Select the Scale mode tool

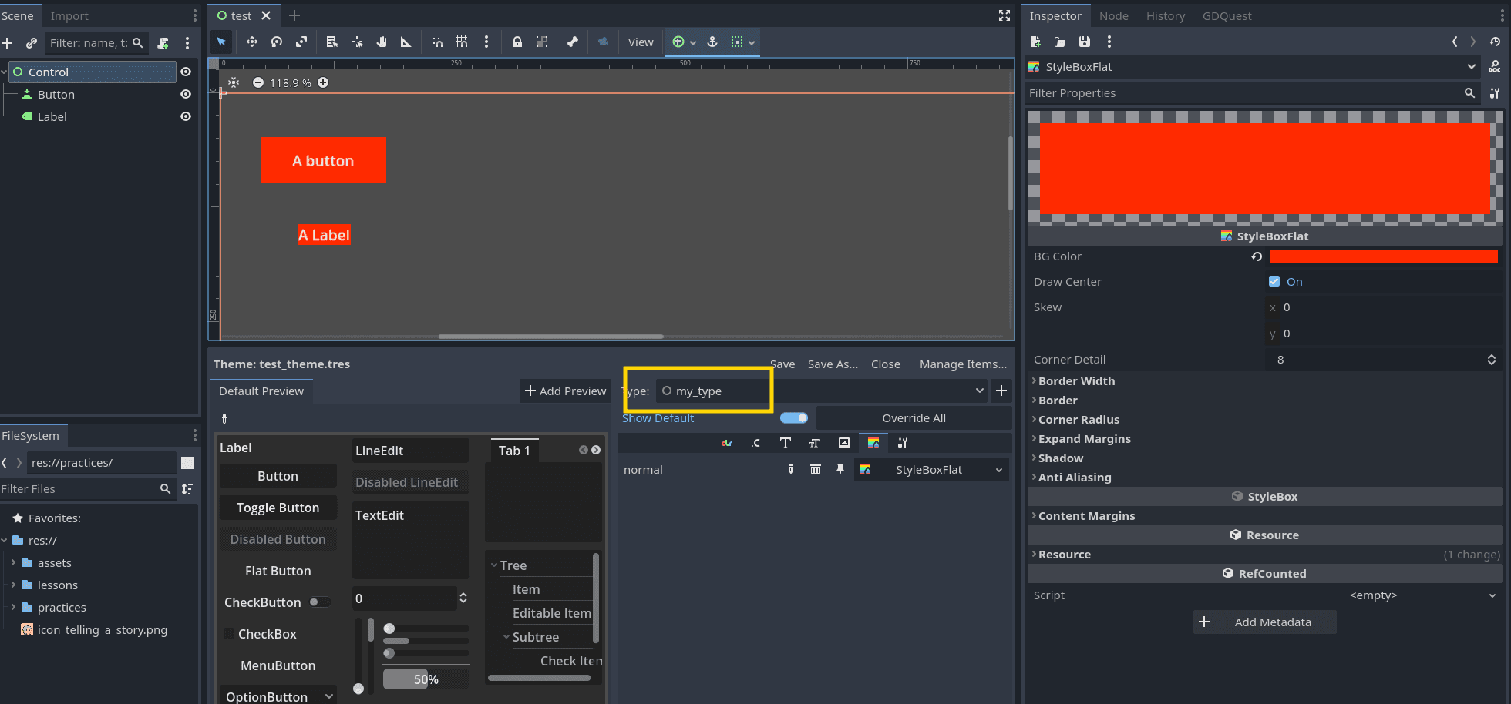click(x=301, y=42)
